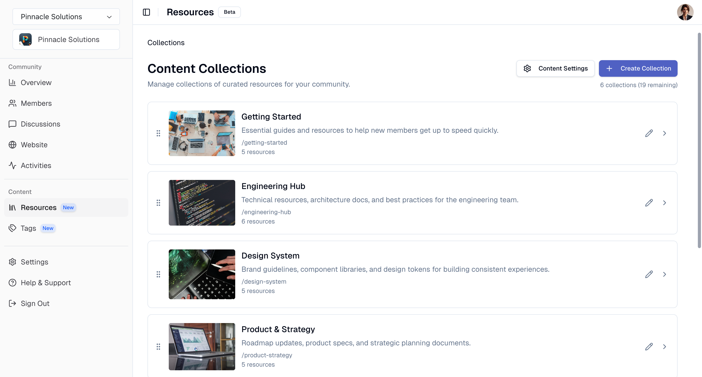
Task: Click the Help & Support icon
Action: (13, 283)
